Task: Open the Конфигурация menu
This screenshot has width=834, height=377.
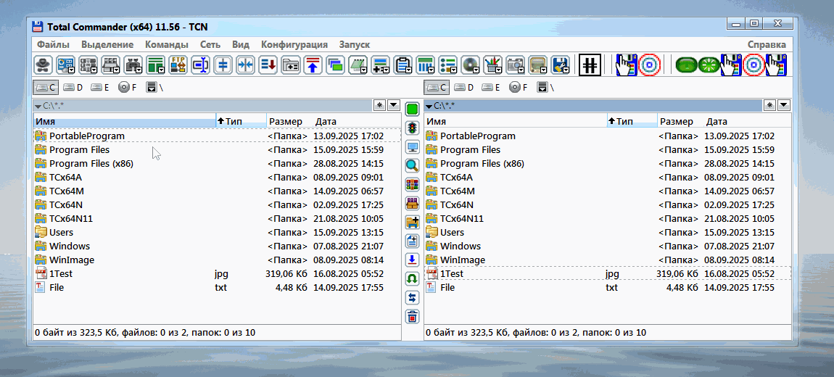Action: point(294,44)
